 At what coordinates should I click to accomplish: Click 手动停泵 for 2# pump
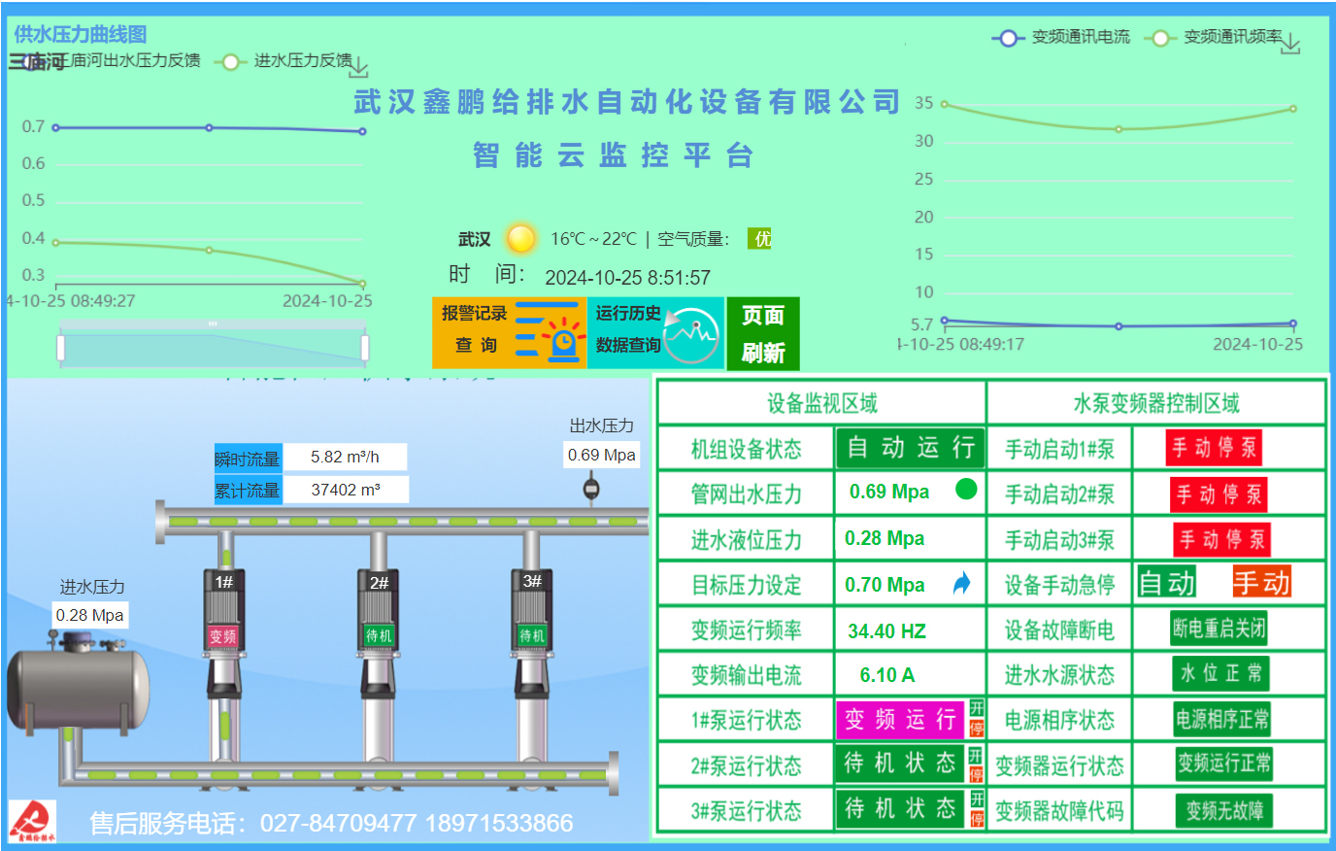[x=1219, y=494]
